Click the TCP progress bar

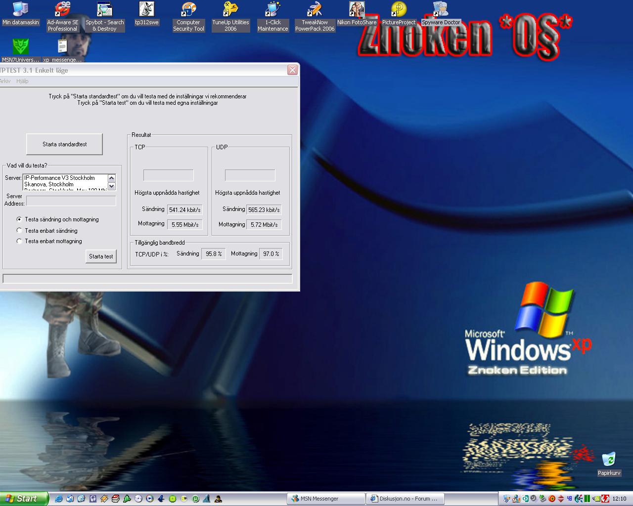pos(168,175)
